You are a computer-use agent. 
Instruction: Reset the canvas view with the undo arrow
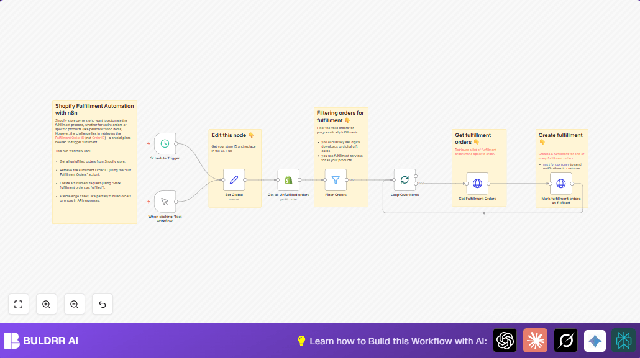click(103, 304)
